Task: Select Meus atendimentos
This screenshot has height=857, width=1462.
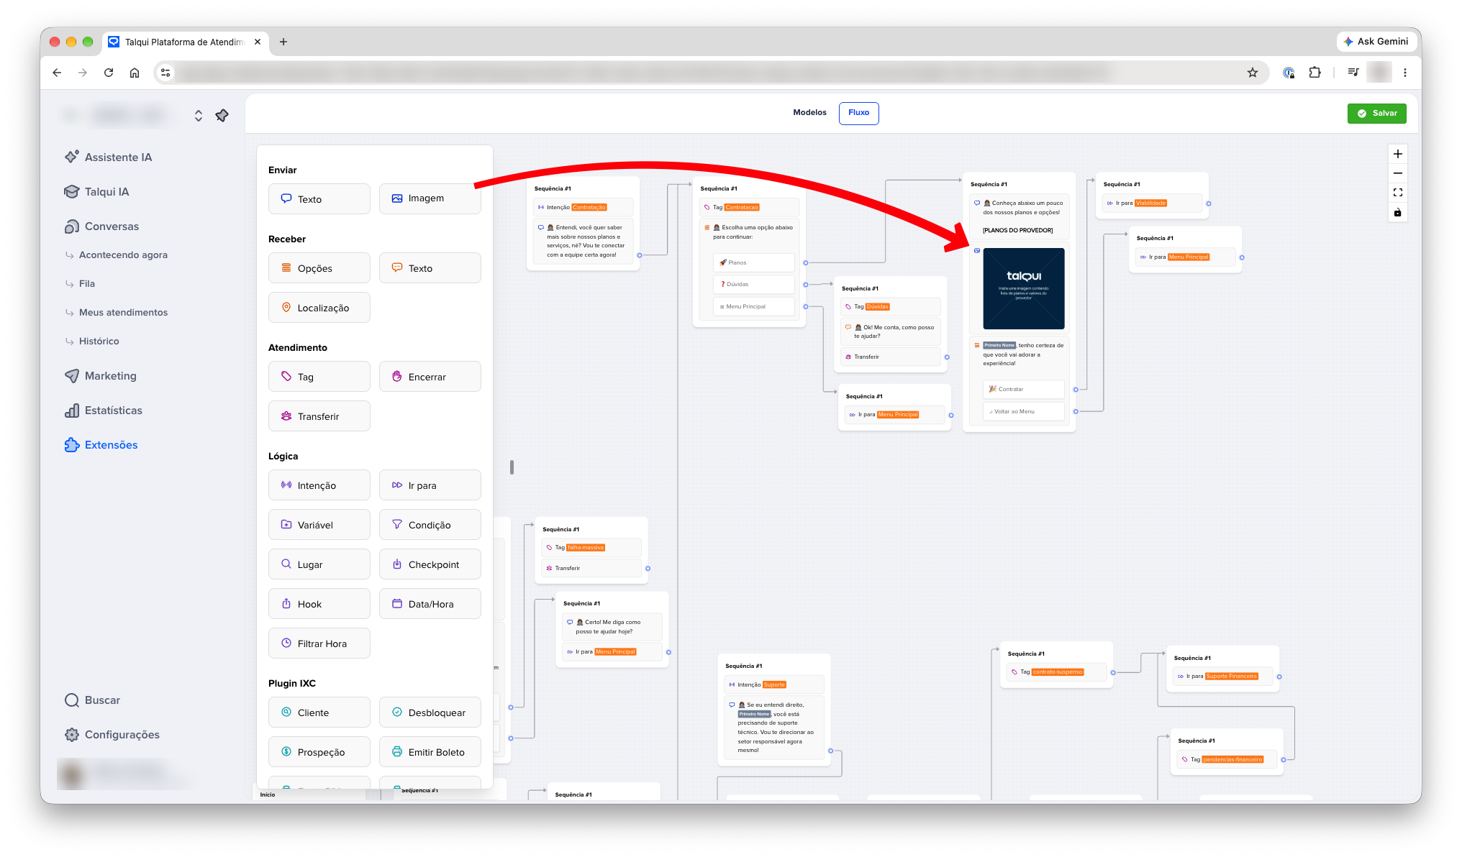Action: tap(123, 312)
